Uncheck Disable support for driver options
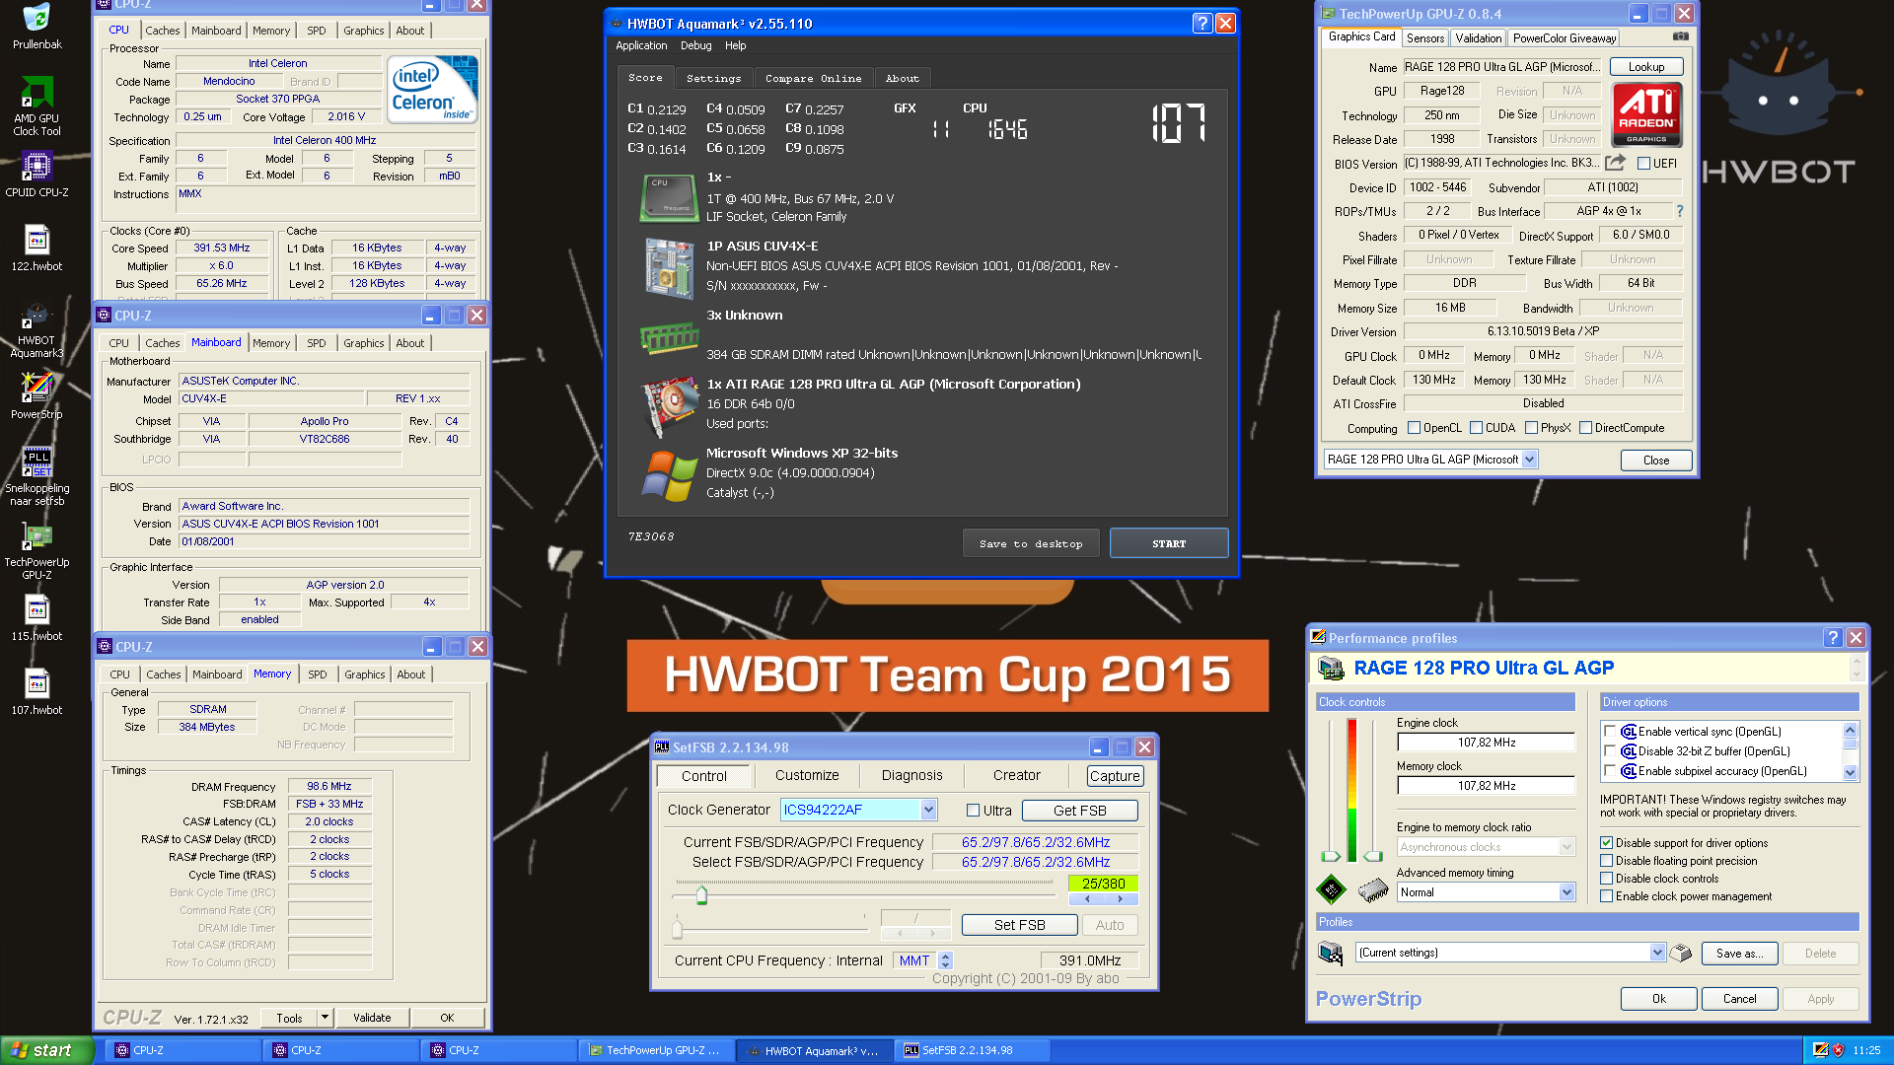 pos(1606,843)
